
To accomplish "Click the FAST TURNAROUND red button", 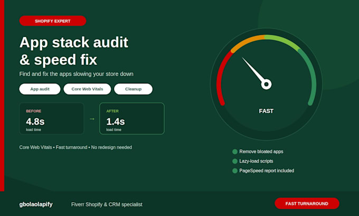I will tap(307, 203).
